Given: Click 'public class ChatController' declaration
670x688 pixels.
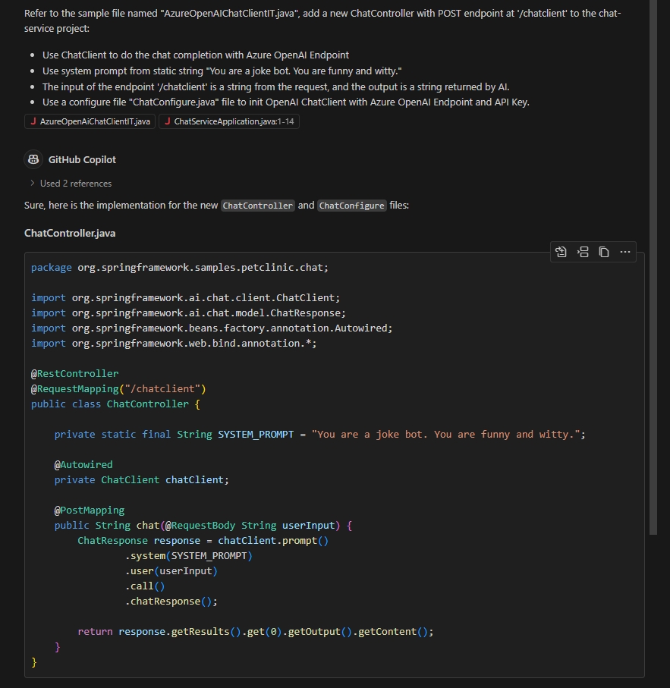Looking at the screenshot, I should tap(115, 404).
